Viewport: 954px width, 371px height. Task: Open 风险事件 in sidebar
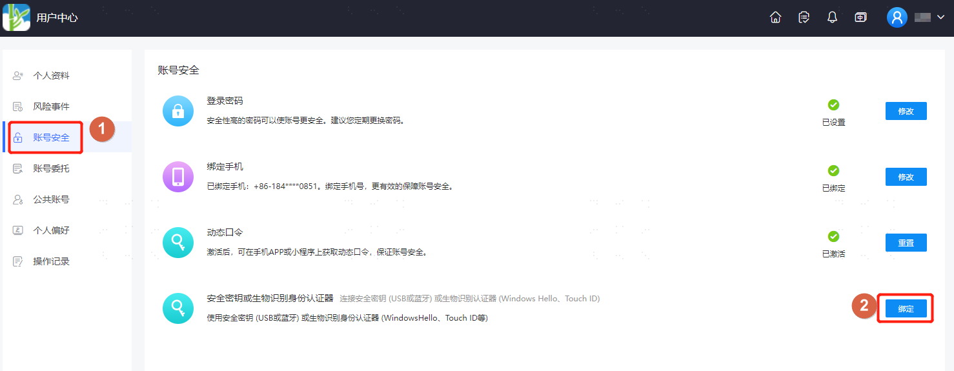pyautogui.click(x=67, y=106)
